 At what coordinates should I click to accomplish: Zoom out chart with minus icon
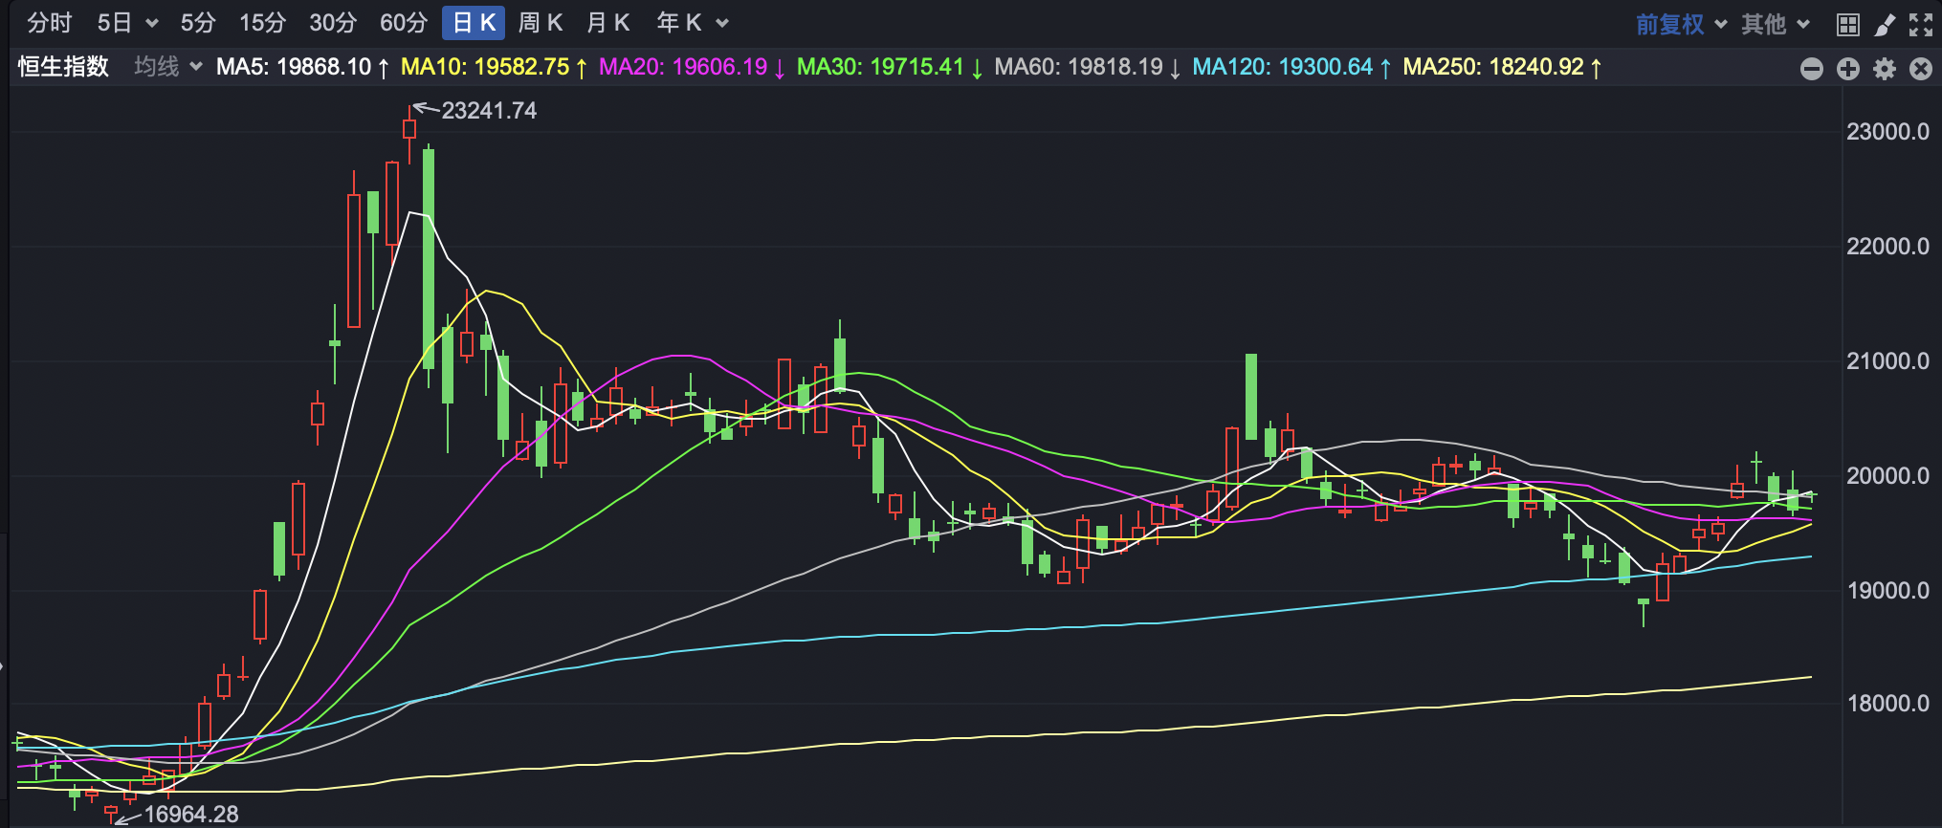pos(1811,69)
